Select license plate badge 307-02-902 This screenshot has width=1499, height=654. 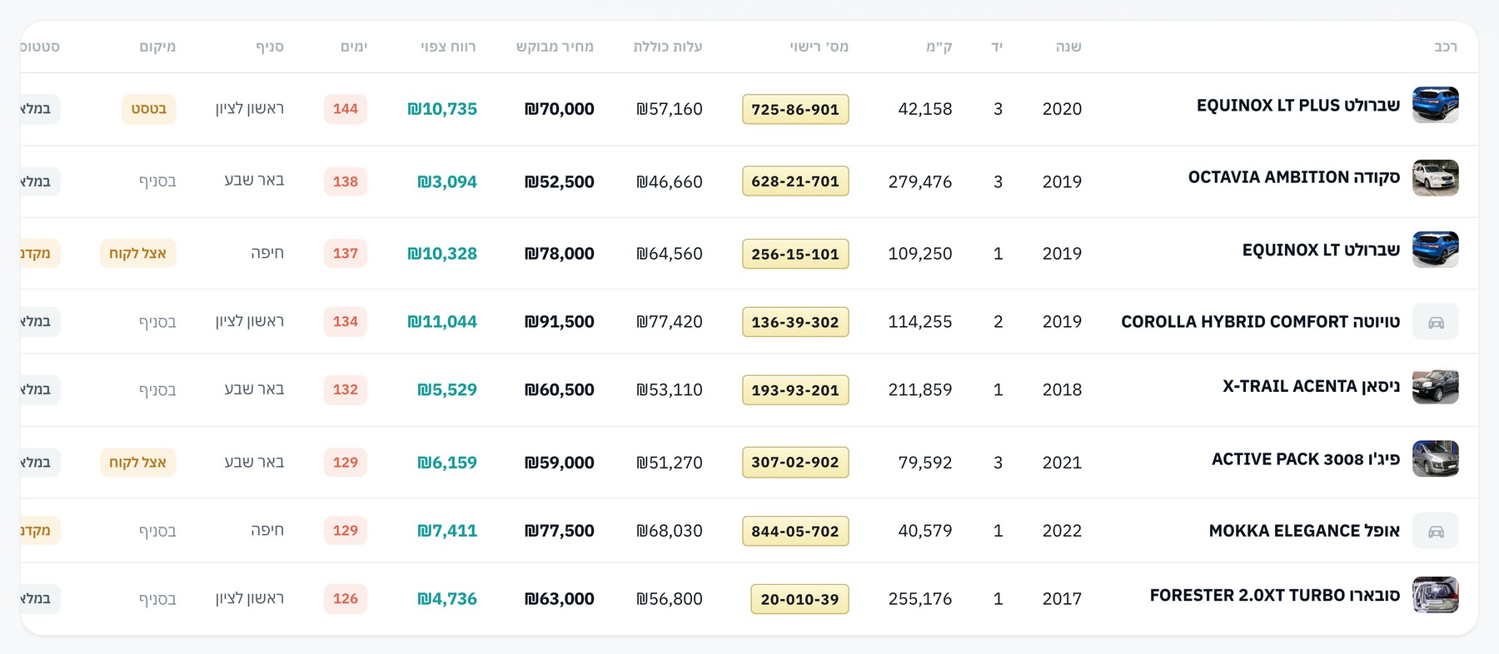pos(795,463)
